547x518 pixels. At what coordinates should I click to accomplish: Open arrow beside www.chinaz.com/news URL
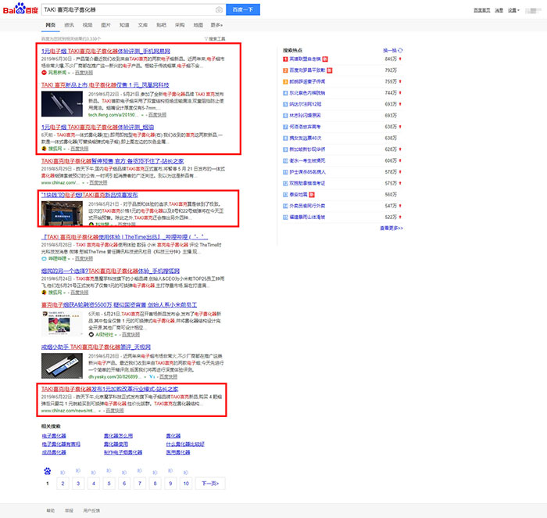tap(100, 411)
